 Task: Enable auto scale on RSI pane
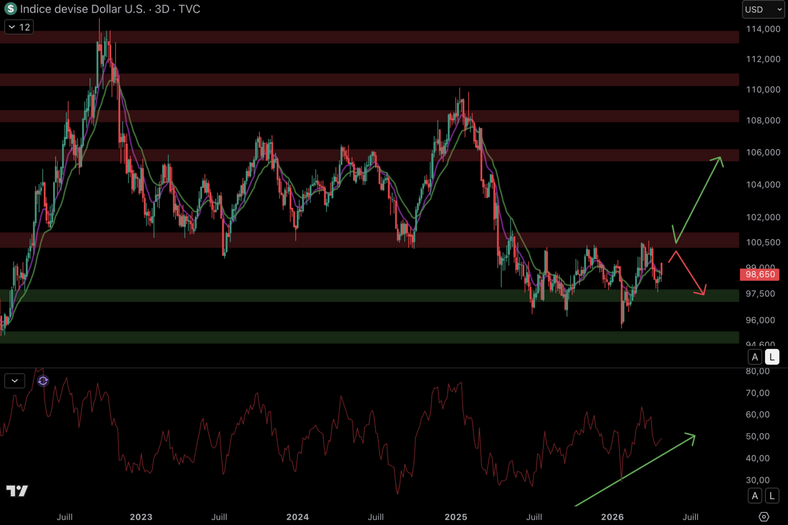(x=754, y=496)
